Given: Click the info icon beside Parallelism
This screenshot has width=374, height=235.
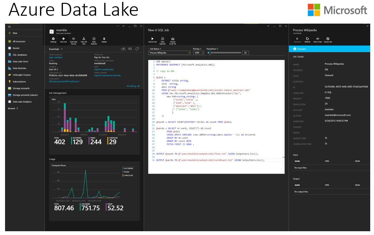Looking at the screenshot, I should pyautogui.click(x=217, y=49).
